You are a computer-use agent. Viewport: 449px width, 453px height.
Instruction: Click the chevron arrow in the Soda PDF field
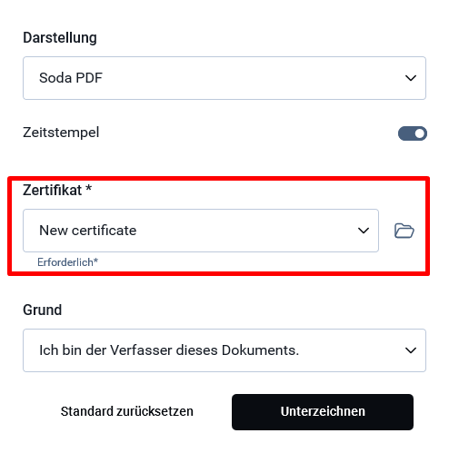411,78
